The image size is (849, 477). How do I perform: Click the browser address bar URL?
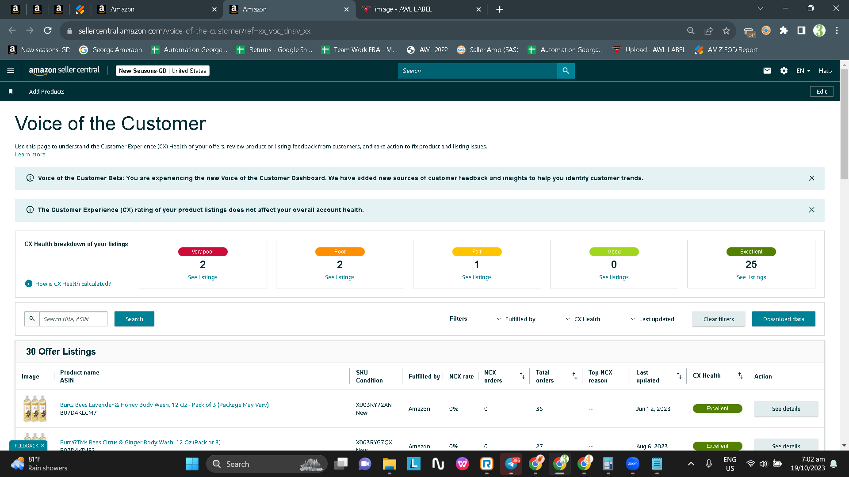coord(195,30)
